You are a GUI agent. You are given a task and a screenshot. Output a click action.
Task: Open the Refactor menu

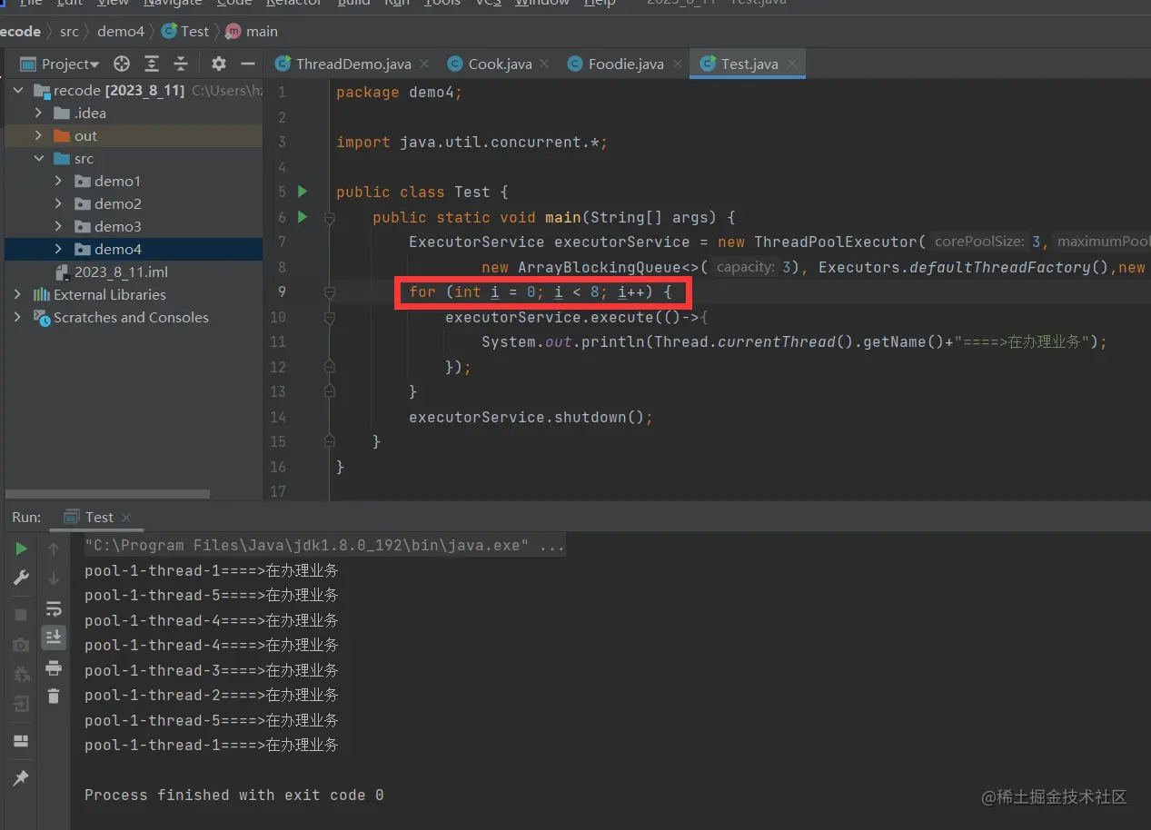[293, 3]
